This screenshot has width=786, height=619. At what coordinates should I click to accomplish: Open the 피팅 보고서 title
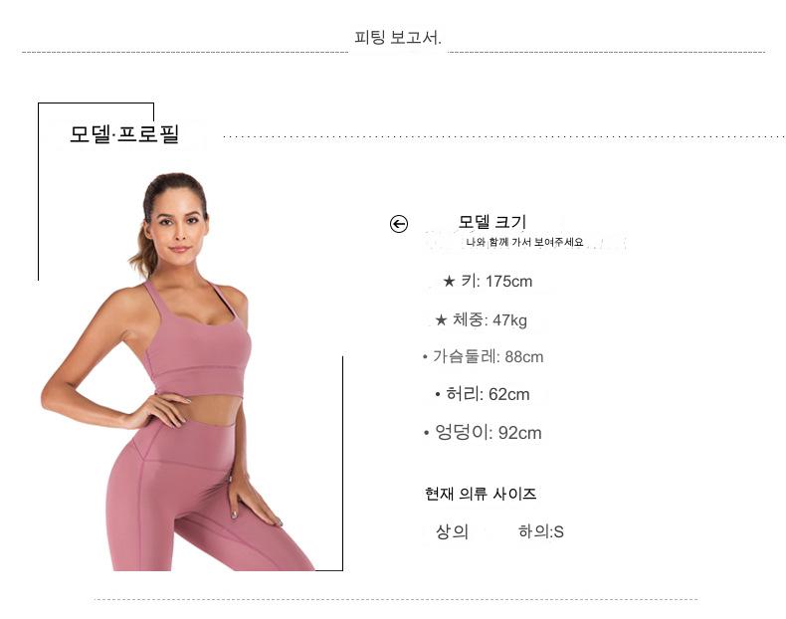(x=398, y=38)
